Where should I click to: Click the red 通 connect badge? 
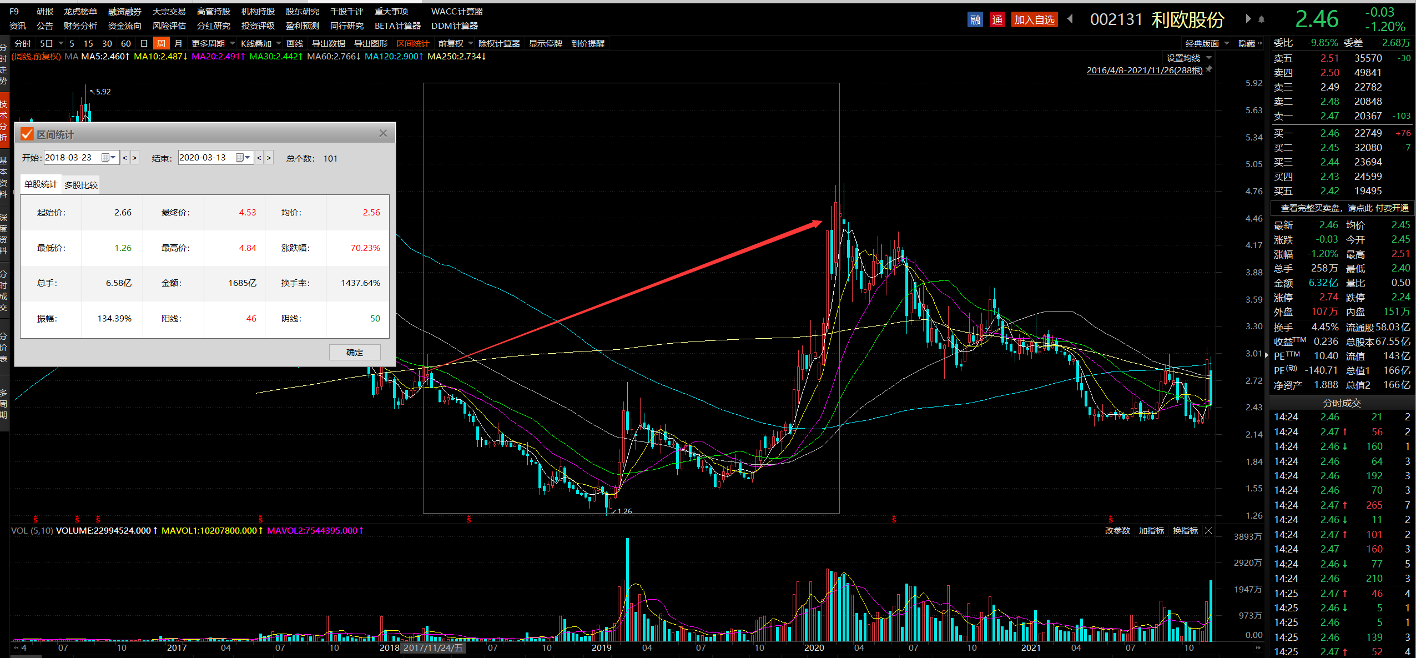pyautogui.click(x=997, y=20)
